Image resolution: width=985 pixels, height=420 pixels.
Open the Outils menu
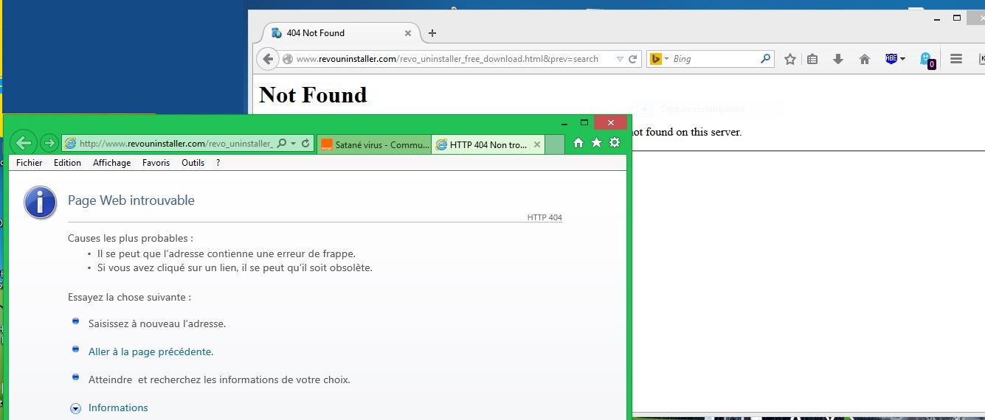click(x=193, y=163)
